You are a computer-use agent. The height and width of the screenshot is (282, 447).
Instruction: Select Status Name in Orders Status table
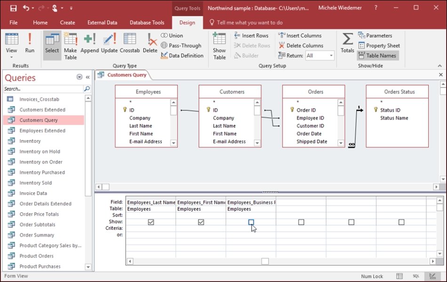394,118
